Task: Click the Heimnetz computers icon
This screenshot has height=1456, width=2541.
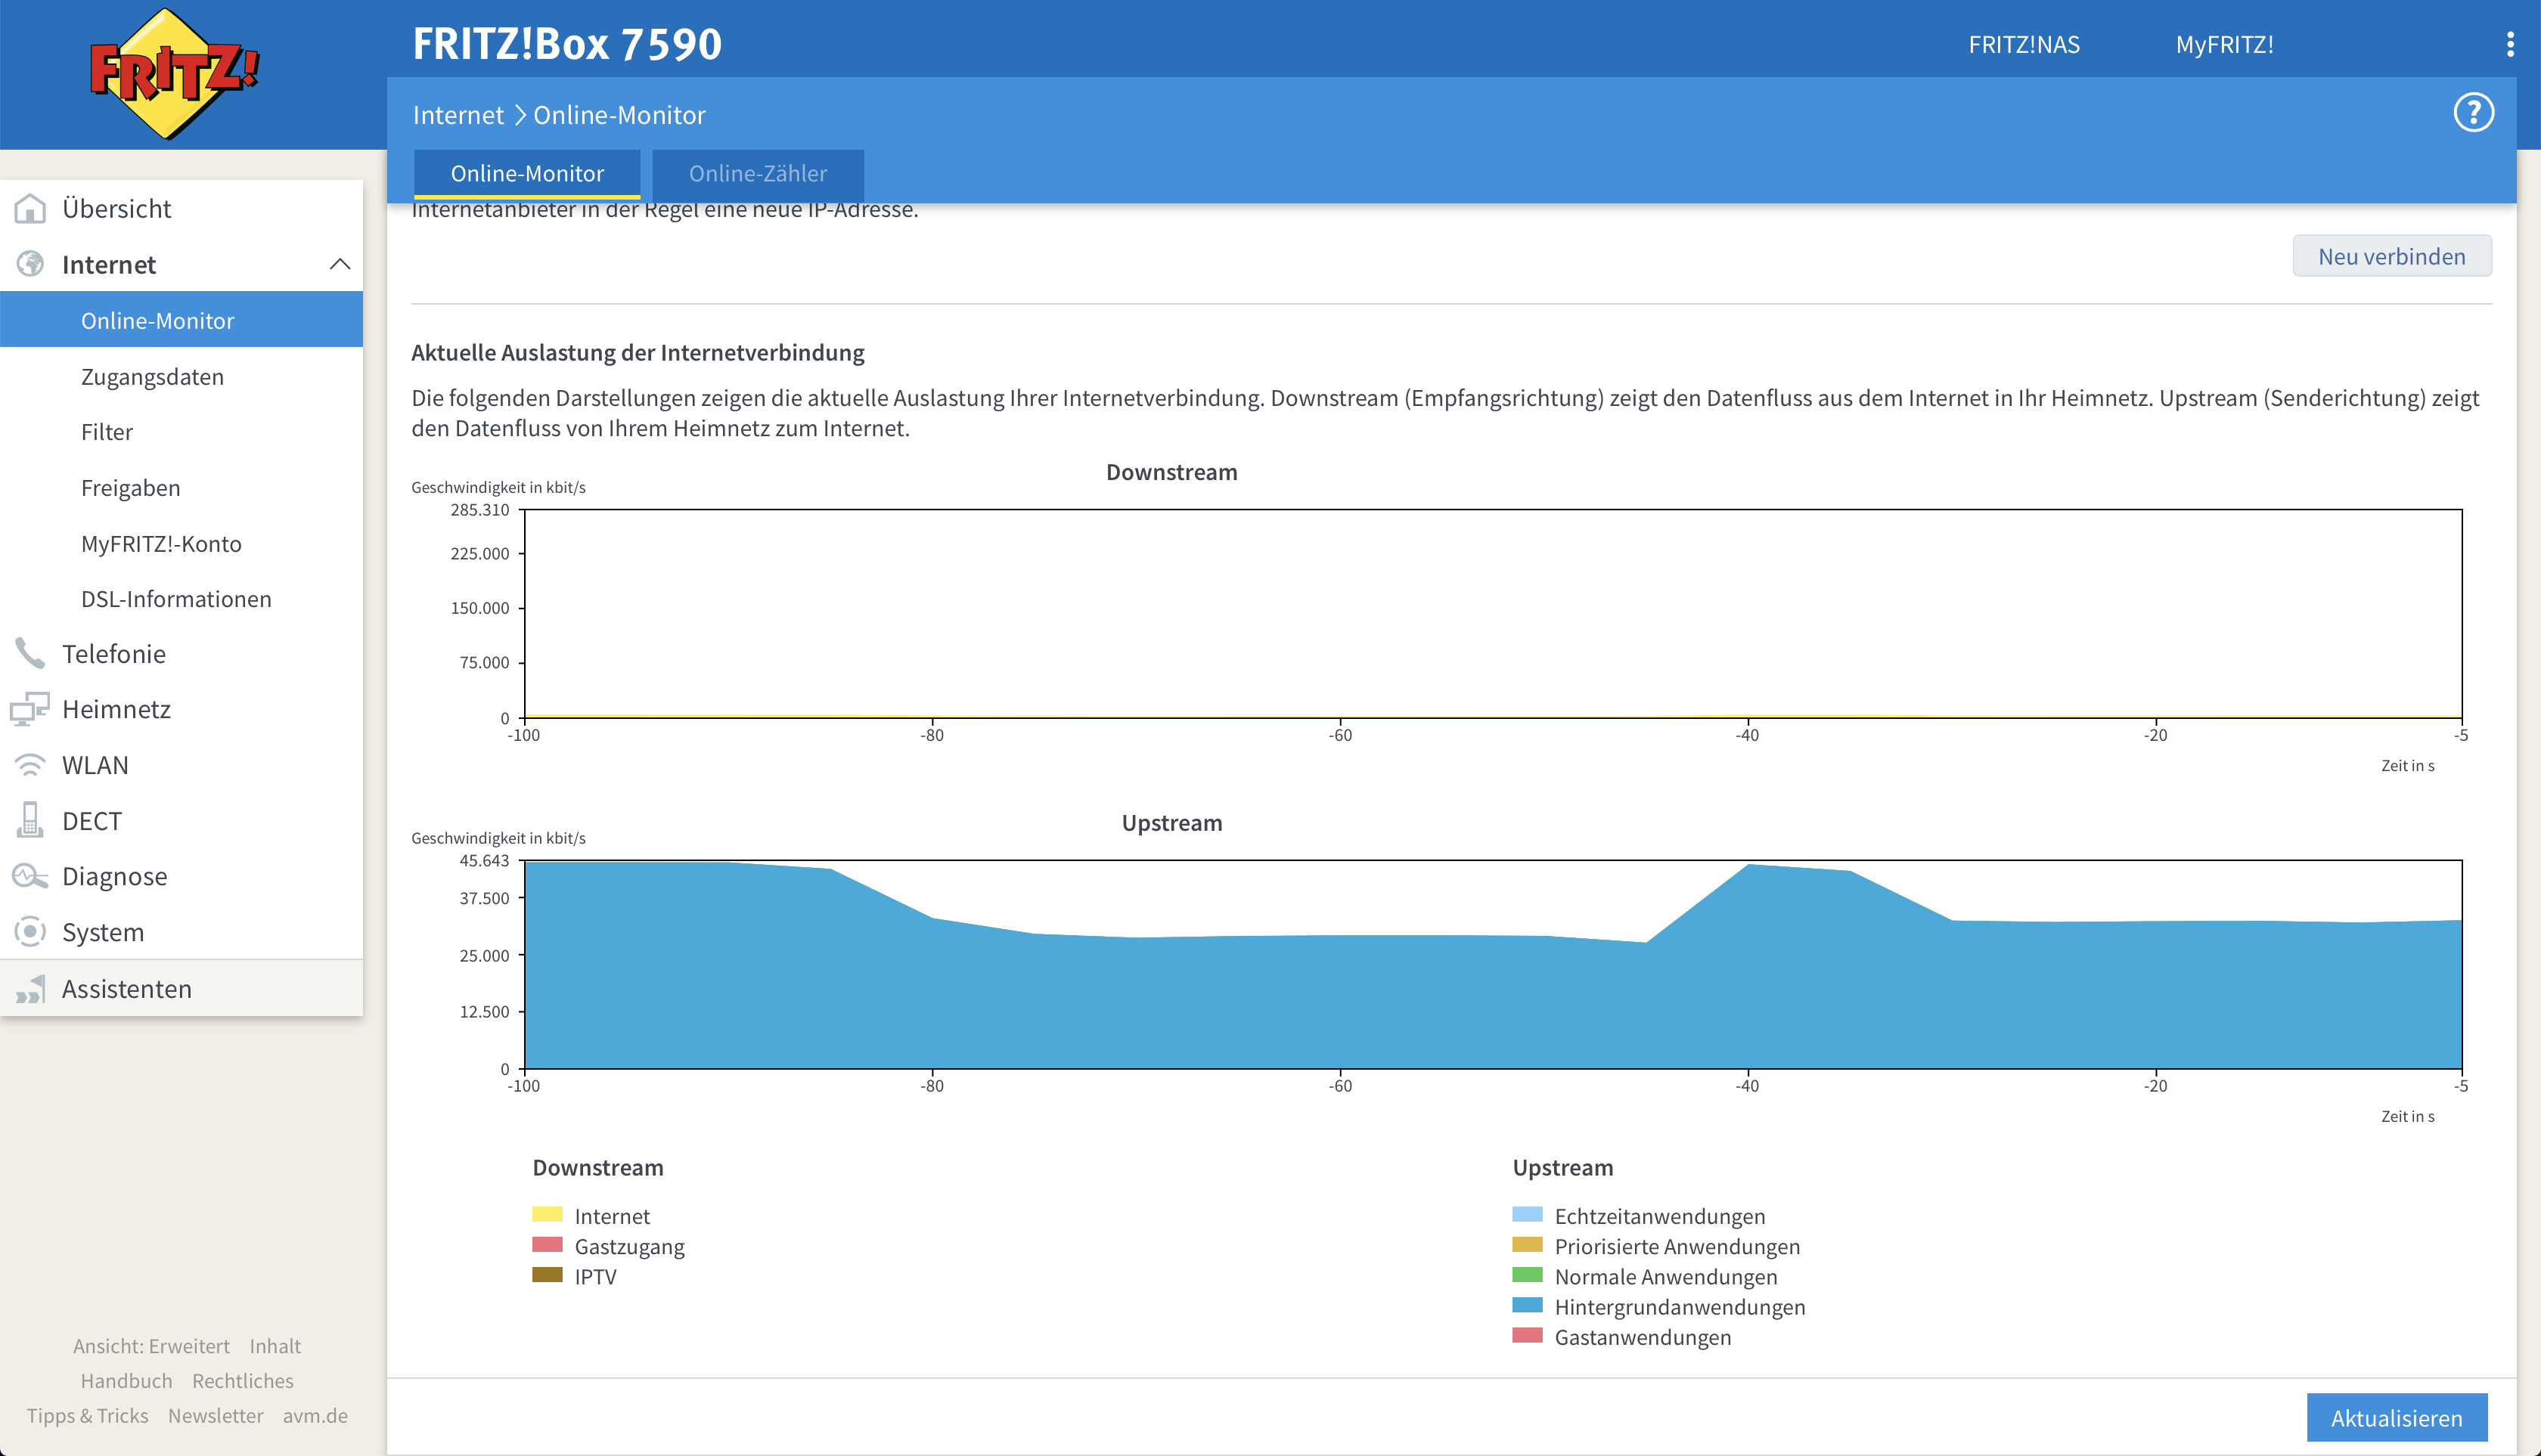Action: point(30,709)
